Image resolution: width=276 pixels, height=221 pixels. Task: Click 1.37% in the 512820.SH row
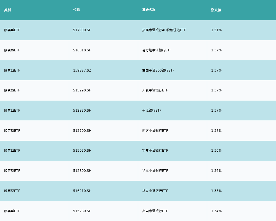pyautogui.click(x=216, y=110)
